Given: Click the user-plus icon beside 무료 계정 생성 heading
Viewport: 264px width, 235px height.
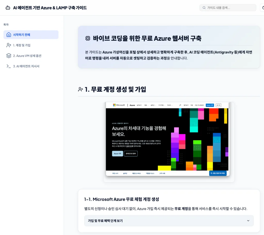Looking at the screenshot, I should (x=80, y=89).
